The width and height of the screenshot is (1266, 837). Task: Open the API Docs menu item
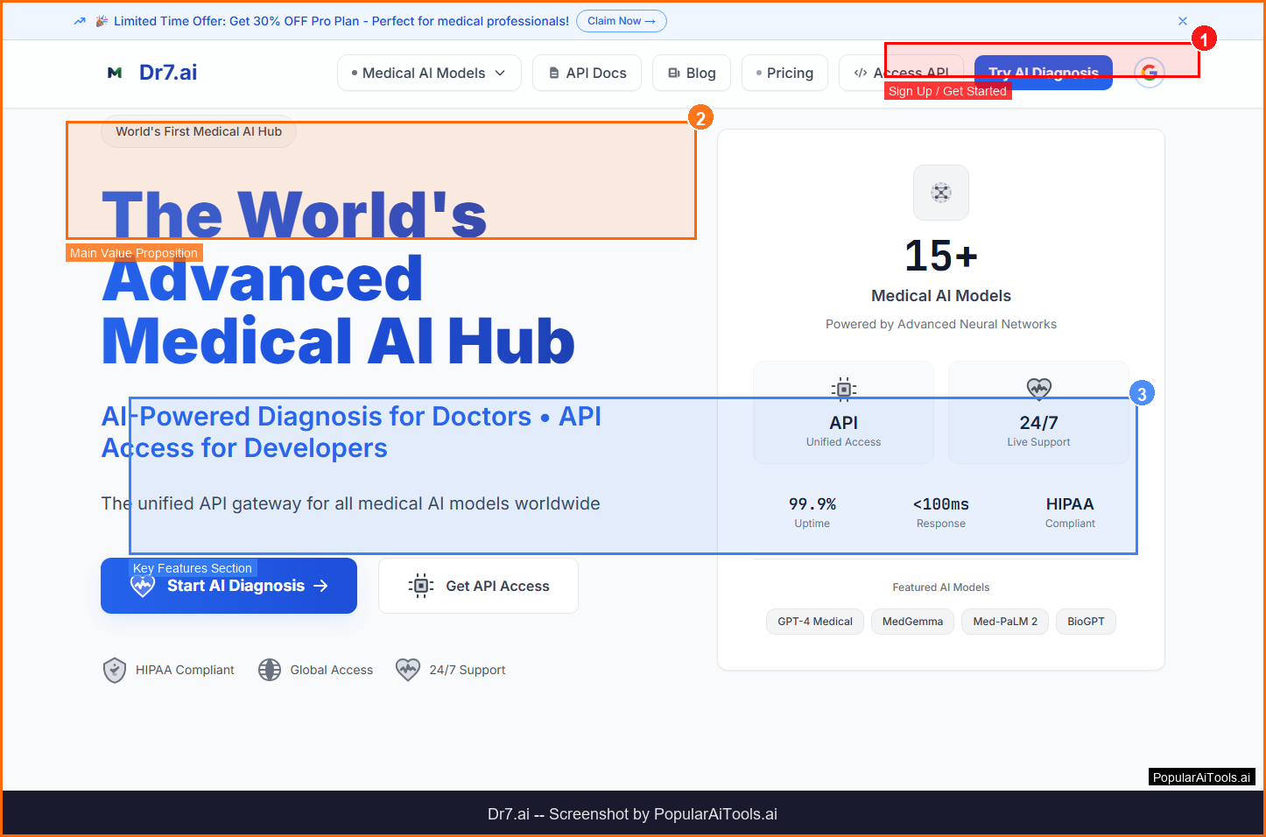(587, 73)
